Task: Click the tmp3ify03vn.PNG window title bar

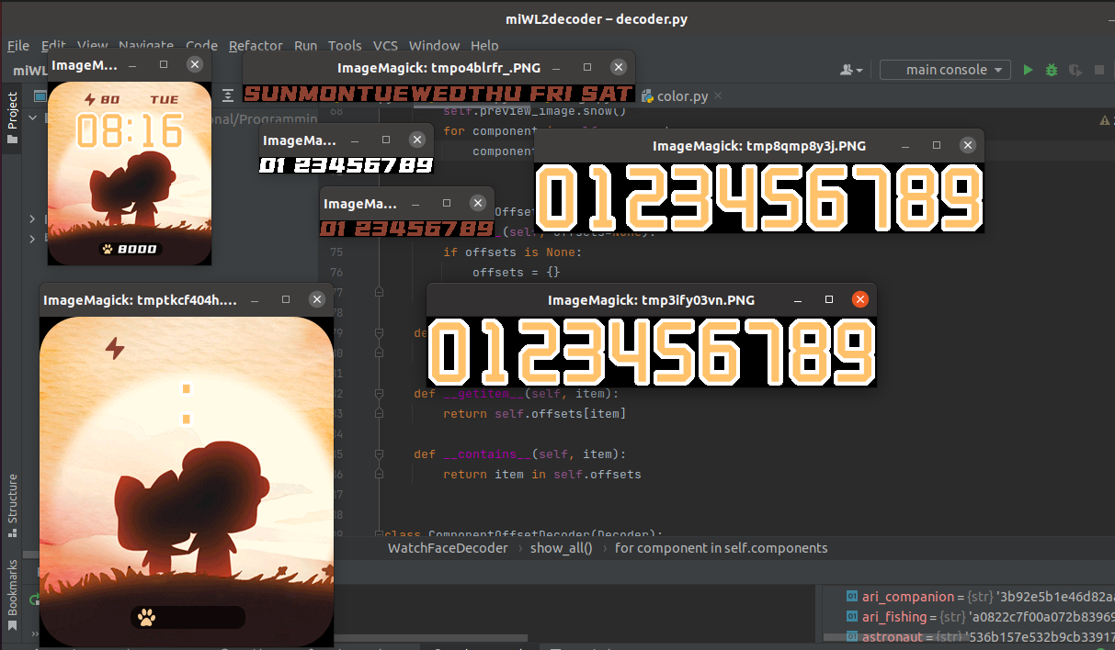Action: click(x=652, y=300)
